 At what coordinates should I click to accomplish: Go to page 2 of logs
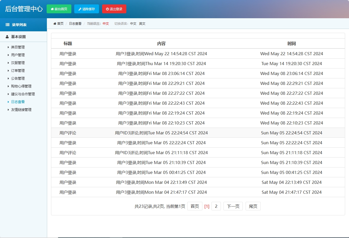pyautogui.click(x=216, y=206)
